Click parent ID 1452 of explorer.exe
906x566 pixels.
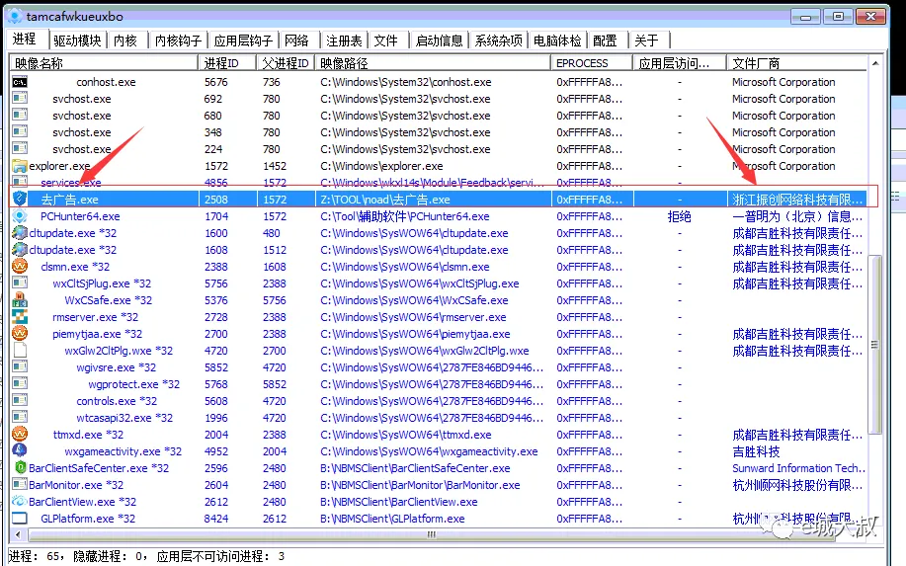275,166
